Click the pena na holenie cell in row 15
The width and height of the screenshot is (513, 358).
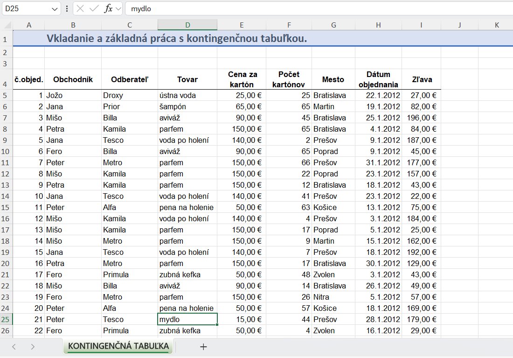(x=187, y=207)
